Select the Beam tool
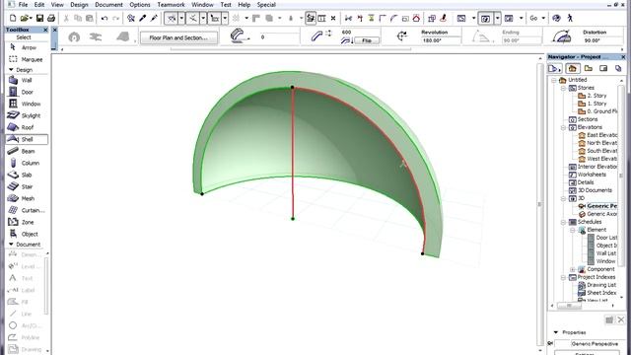 [x=27, y=151]
